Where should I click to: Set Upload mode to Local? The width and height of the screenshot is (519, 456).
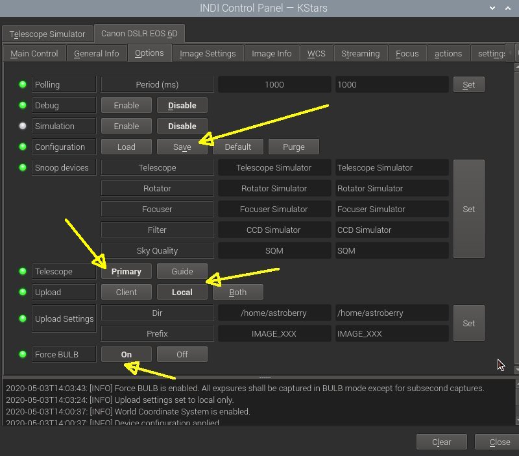pyautogui.click(x=182, y=292)
